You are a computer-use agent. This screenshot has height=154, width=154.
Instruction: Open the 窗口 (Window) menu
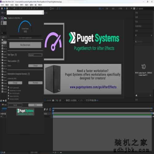click(x=36, y=5)
